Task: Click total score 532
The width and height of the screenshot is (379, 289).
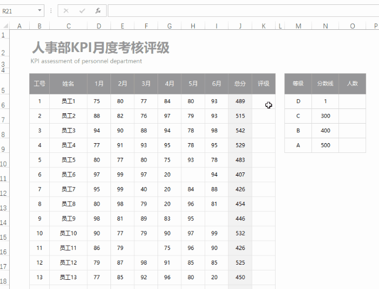Action: (x=240, y=233)
